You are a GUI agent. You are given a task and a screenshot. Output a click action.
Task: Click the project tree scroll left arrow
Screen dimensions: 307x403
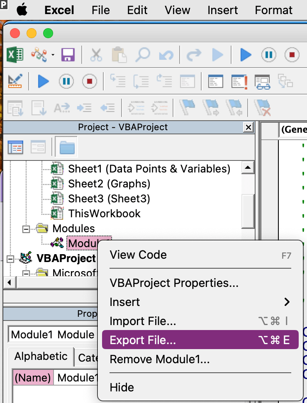[x=10, y=283]
